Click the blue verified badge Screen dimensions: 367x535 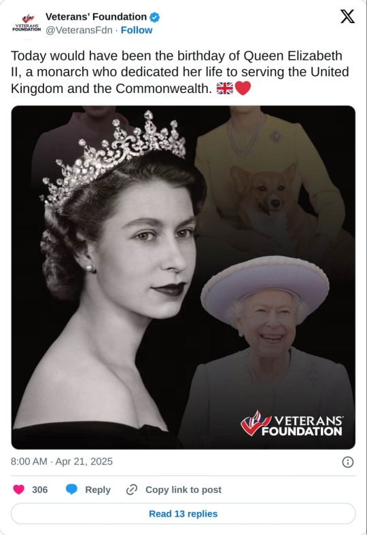click(155, 17)
